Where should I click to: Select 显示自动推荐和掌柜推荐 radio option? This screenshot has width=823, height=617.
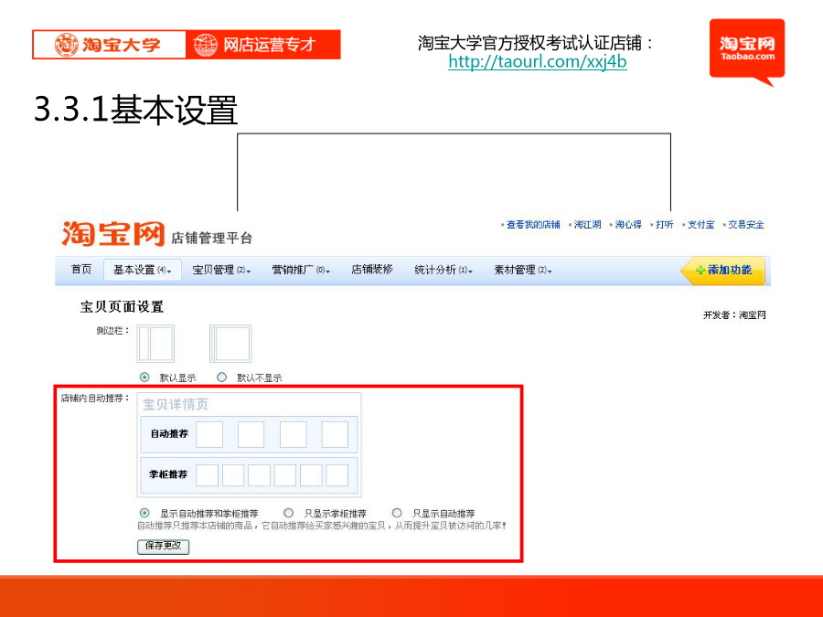pos(144,513)
